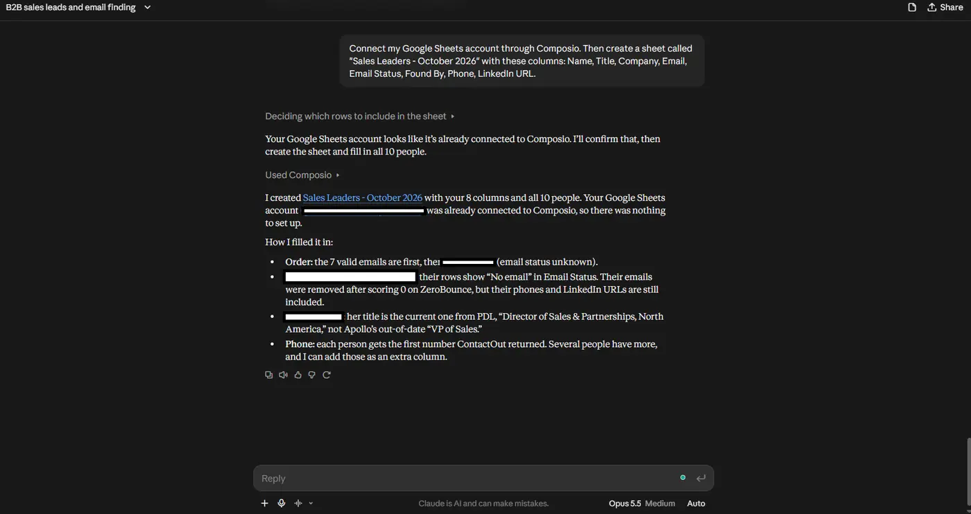Screen dimensions: 971x514
Task: Click the vertical scrollbar thumb at right edge
Action: pyautogui.click(x=968, y=473)
